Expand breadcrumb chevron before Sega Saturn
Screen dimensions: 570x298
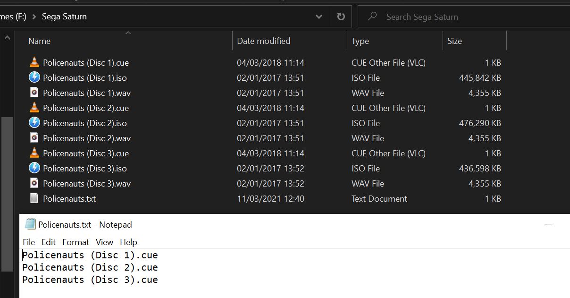34,17
